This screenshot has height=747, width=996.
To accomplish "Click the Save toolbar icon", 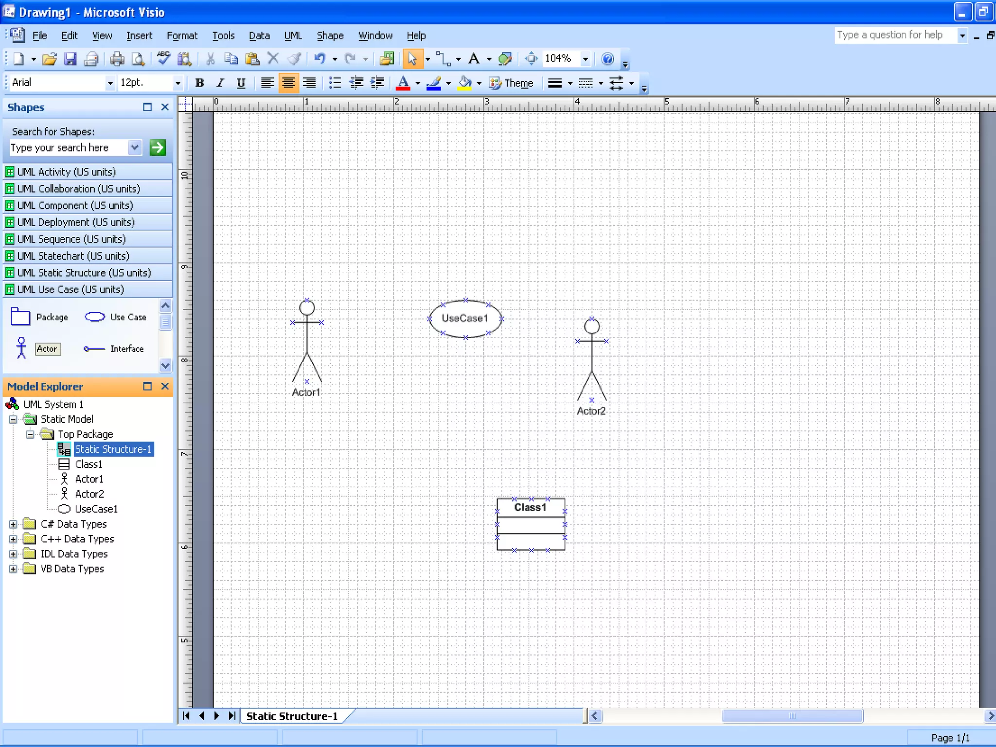I will (x=71, y=59).
